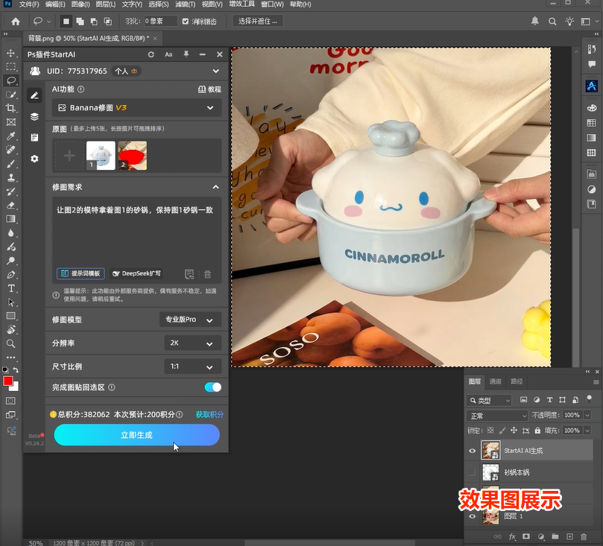Toggle lock all layer lock icon
603x546 pixels.
[537, 431]
